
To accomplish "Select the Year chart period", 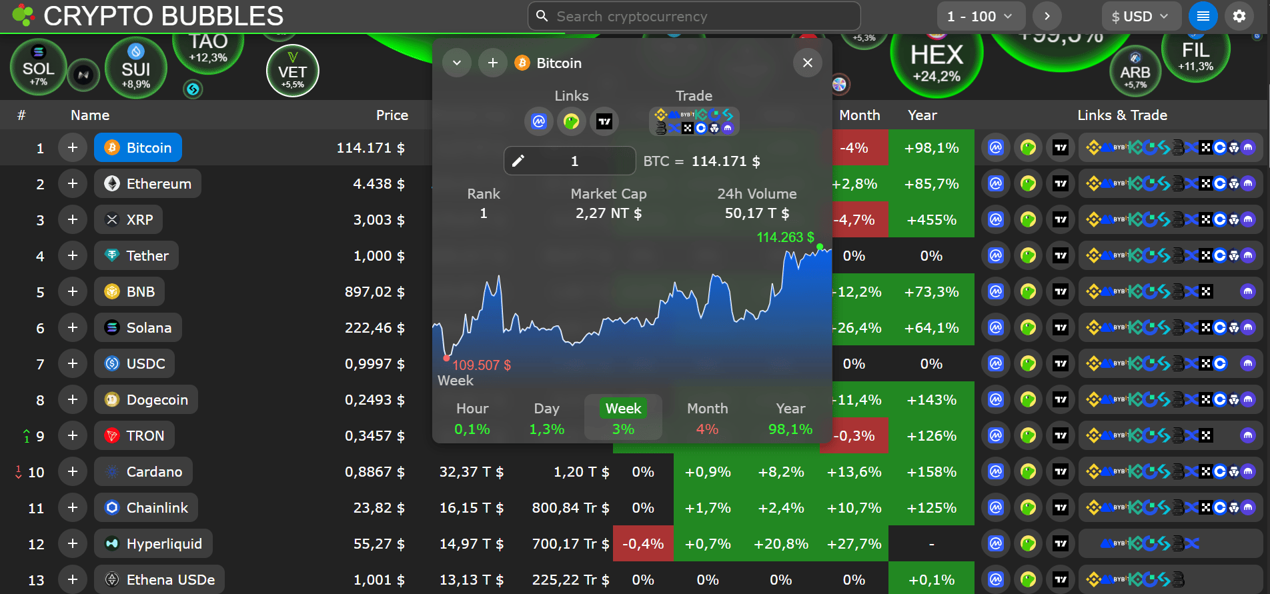I will pos(790,418).
